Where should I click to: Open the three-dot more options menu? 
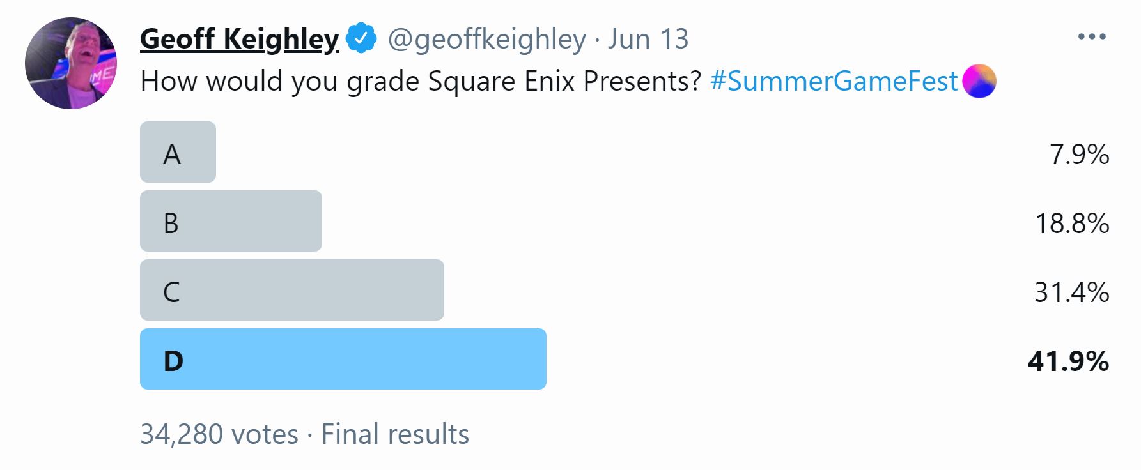coord(1091,37)
